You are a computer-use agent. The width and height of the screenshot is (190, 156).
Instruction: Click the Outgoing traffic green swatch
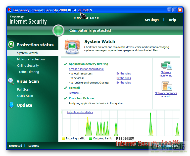(x=90, y=138)
